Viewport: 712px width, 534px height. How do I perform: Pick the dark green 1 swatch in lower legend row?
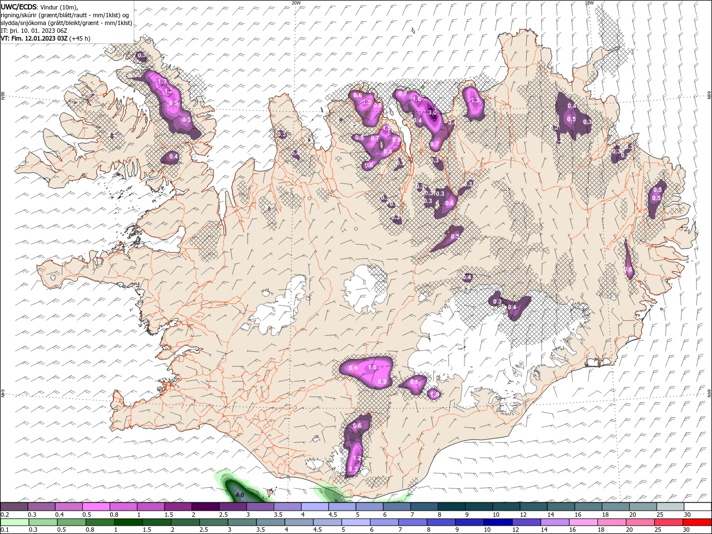click(128, 522)
